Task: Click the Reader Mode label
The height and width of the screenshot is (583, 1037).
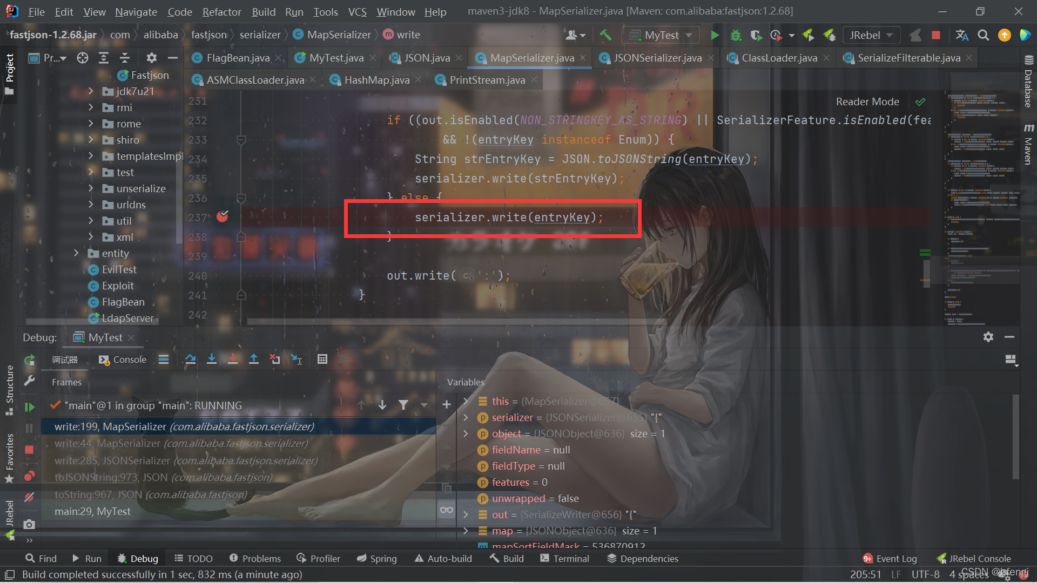Action: (x=867, y=101)
